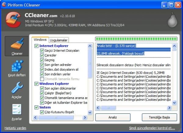Viewport: 183px width, 133px height.
Task: Click the CCleaner logo in header
Action: (13, 20)
